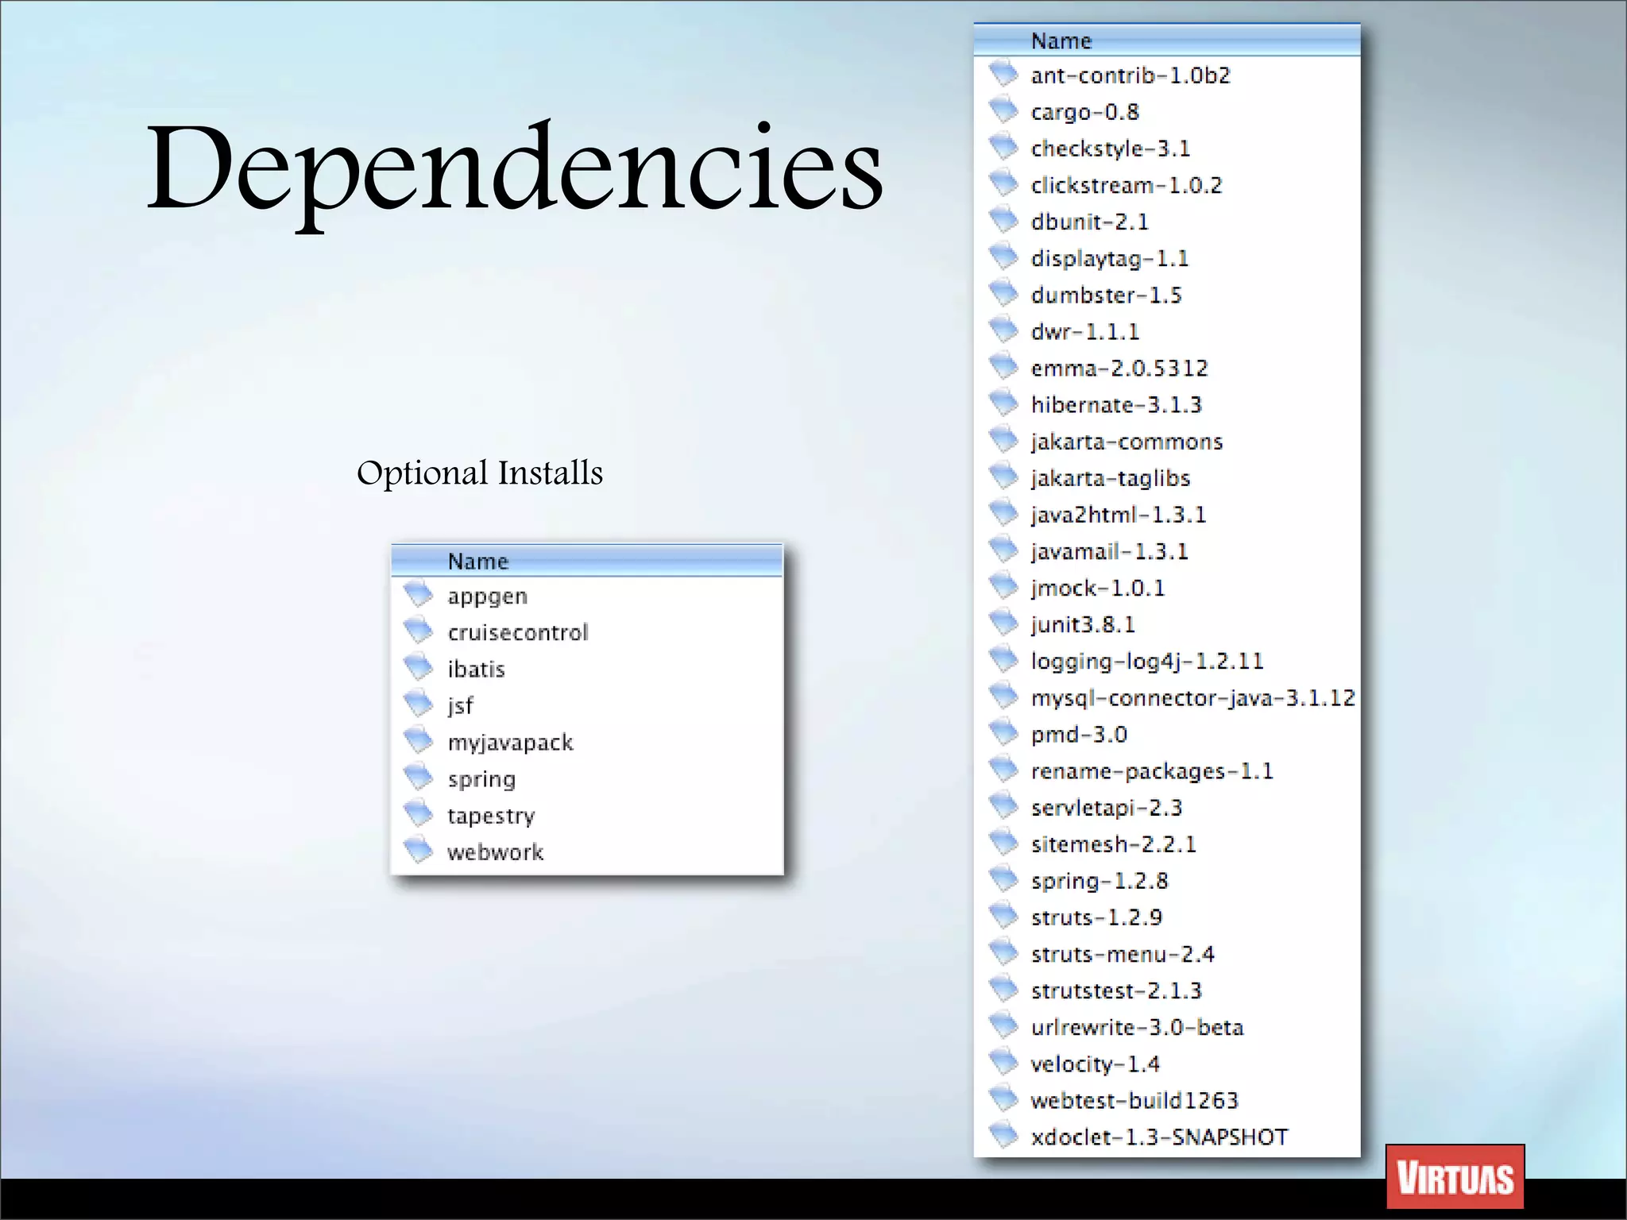Screen dimensions: 1627x1220
Task: Click folder icon next to xdoclet-1.3-SNAPSHOT
Action: [x=1003, y=1136]
